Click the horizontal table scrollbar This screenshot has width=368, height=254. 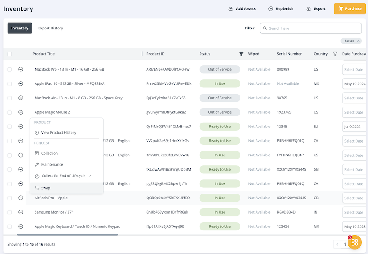[68, 234]
